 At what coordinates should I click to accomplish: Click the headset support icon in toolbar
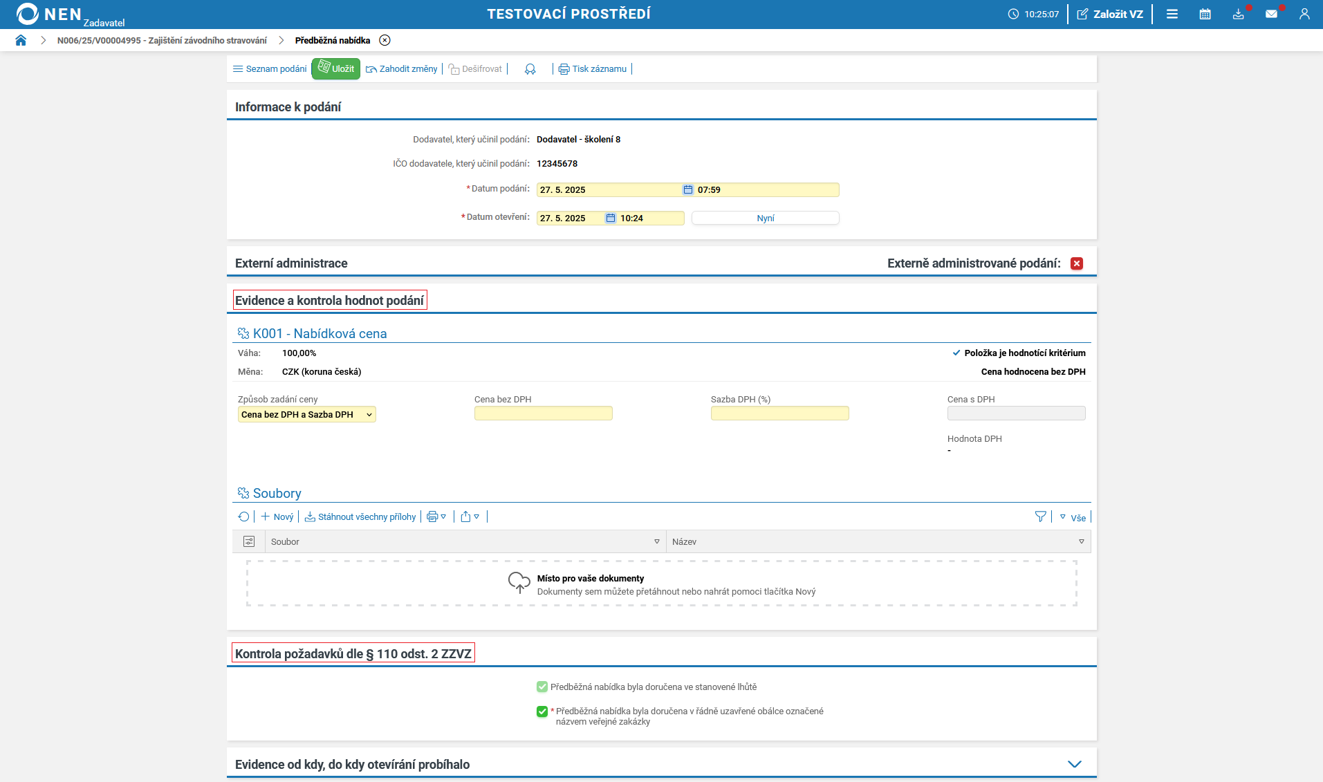click(530, 69)
